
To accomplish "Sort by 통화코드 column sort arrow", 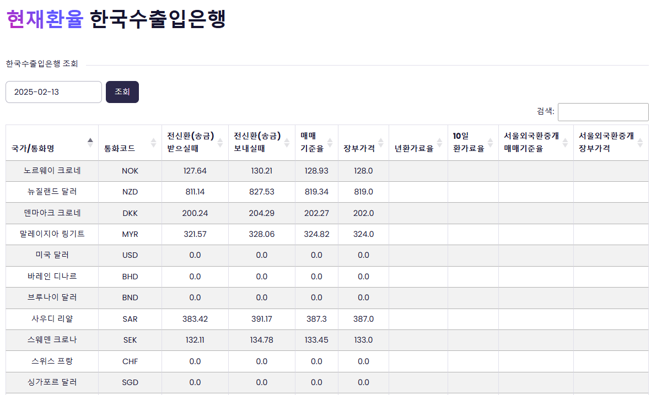I will tap(153, 142).
